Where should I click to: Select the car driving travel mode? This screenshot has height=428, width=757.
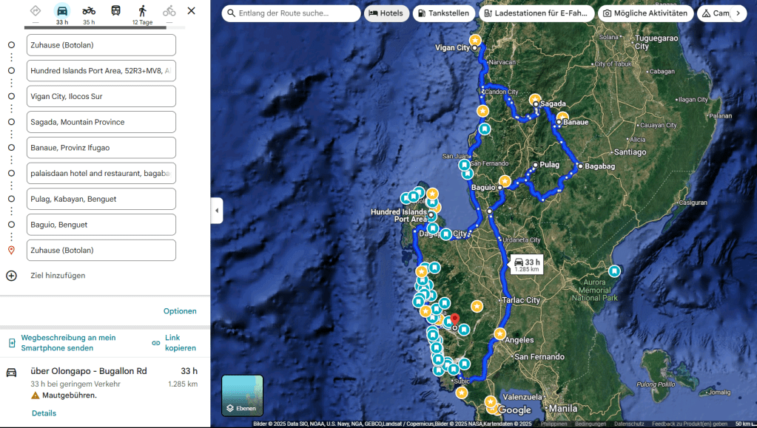coord(62,11)
